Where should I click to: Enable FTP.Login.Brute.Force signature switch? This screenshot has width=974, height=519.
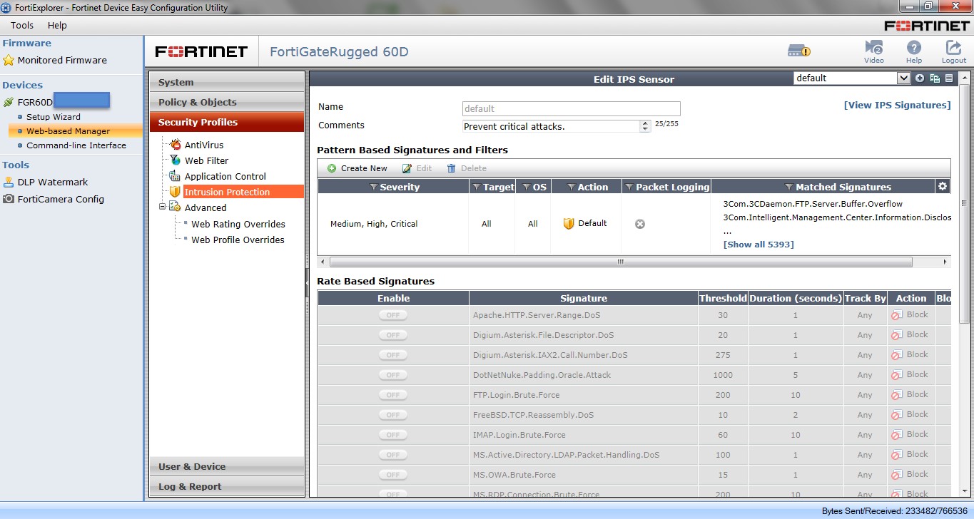click(x=393, y=395)
